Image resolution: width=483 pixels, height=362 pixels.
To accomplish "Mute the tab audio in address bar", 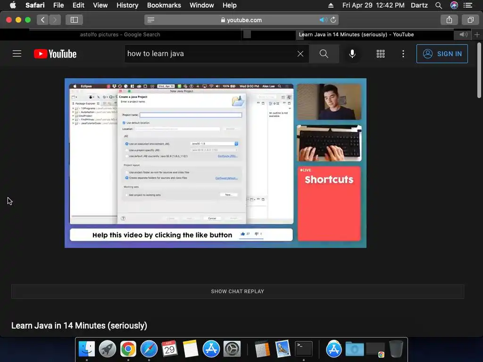I will click(323, 20).
